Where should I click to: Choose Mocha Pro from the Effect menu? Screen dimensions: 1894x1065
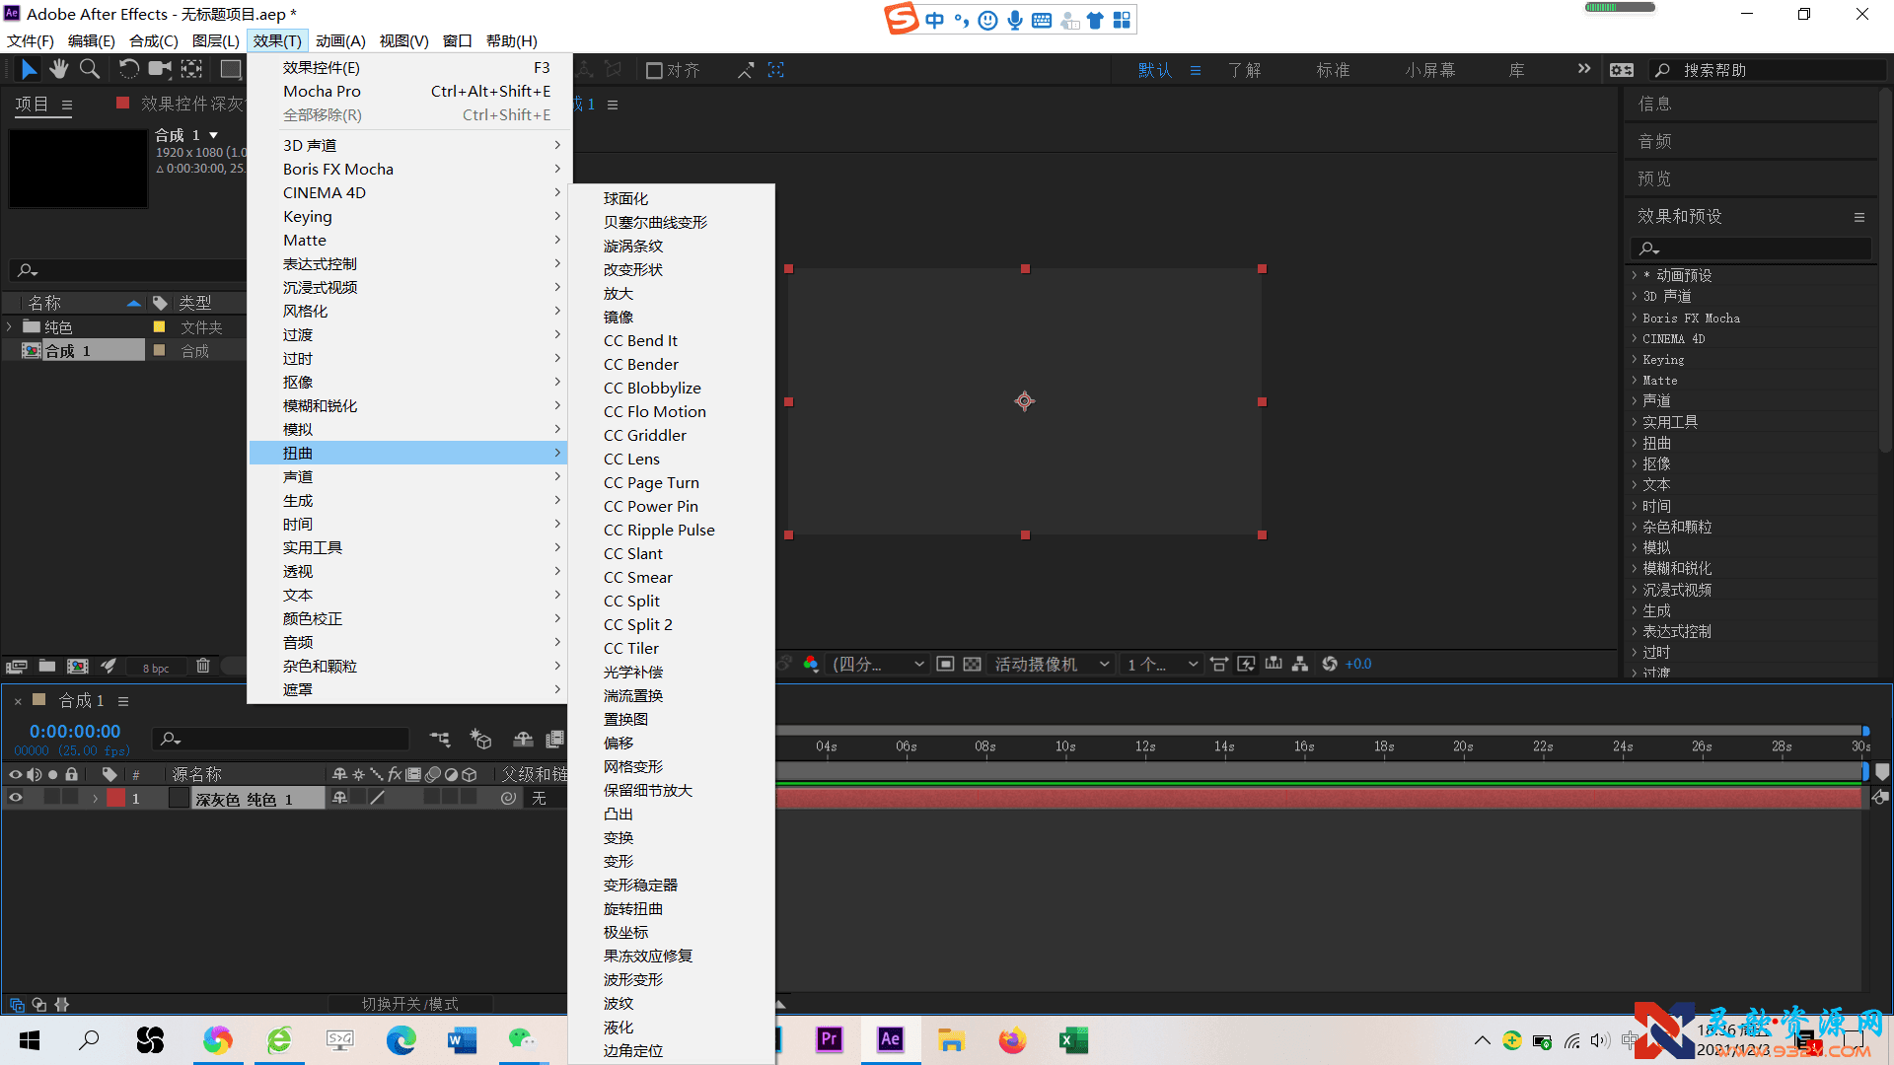tap(408, 91)
